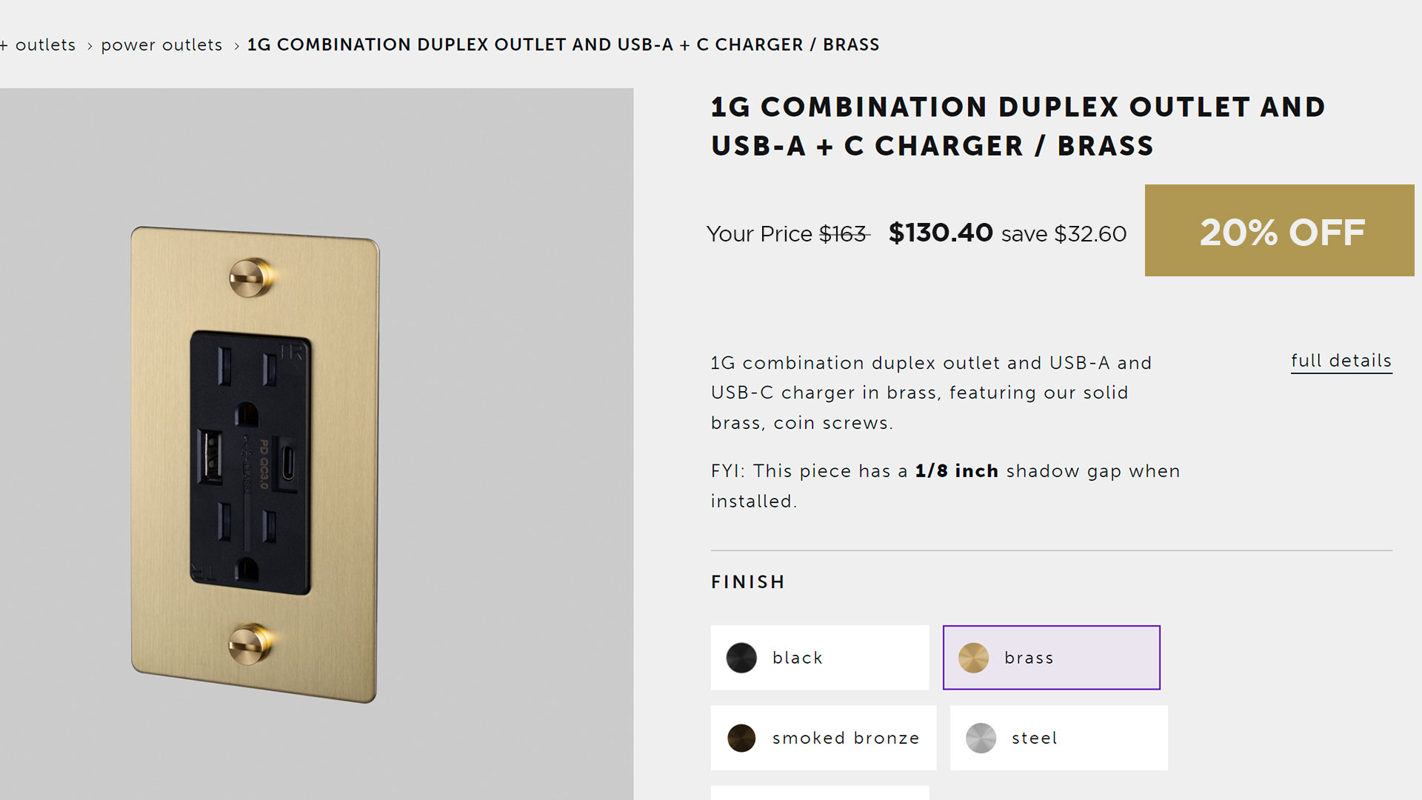Select the 'steel' finish label
Viewport: 1422px width, 800px height.
[x=1034, y=738]
